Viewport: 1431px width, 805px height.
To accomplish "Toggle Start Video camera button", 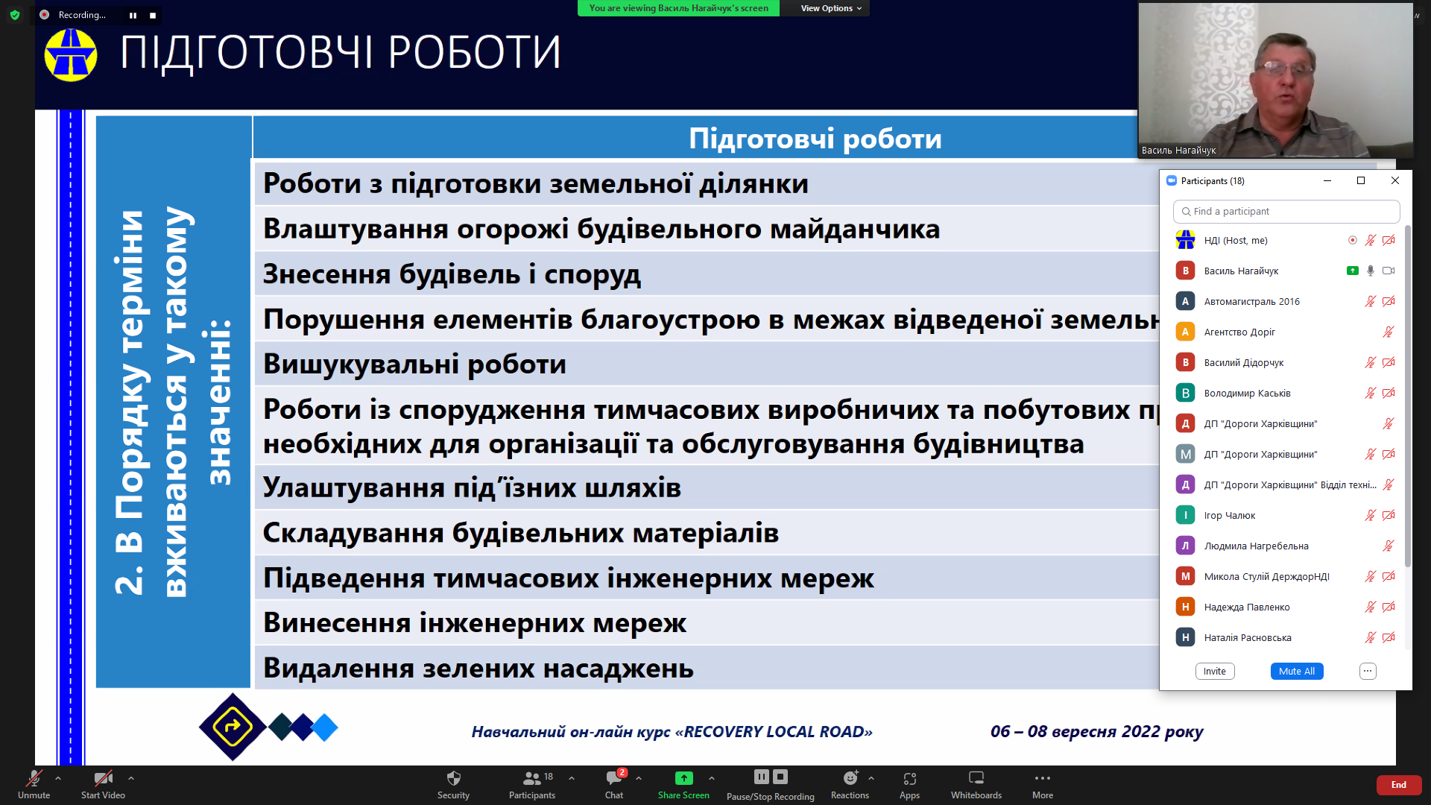I will (103, 778).
